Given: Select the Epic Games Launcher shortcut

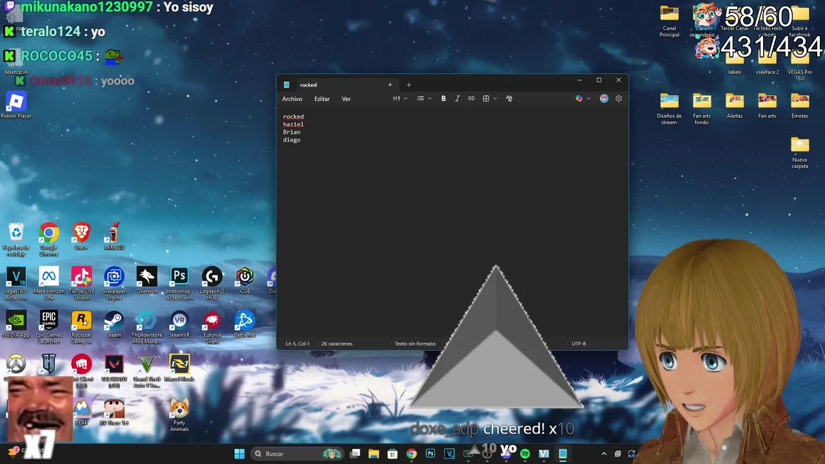Looking at the screenshot, I should pos(49,327).
